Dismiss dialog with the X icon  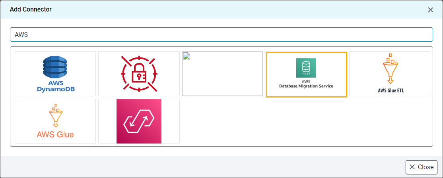[430, 10]
